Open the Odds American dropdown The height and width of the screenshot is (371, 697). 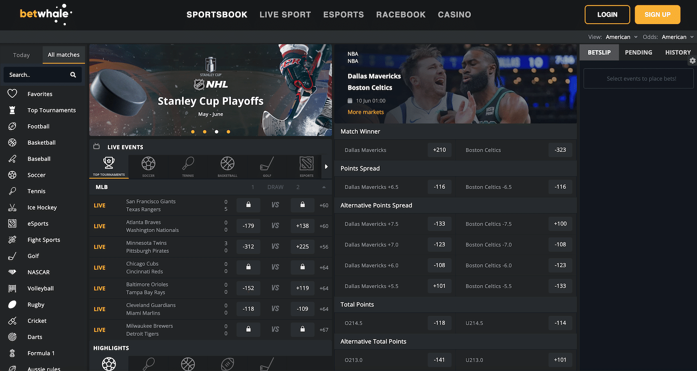(x=677, y=37)
